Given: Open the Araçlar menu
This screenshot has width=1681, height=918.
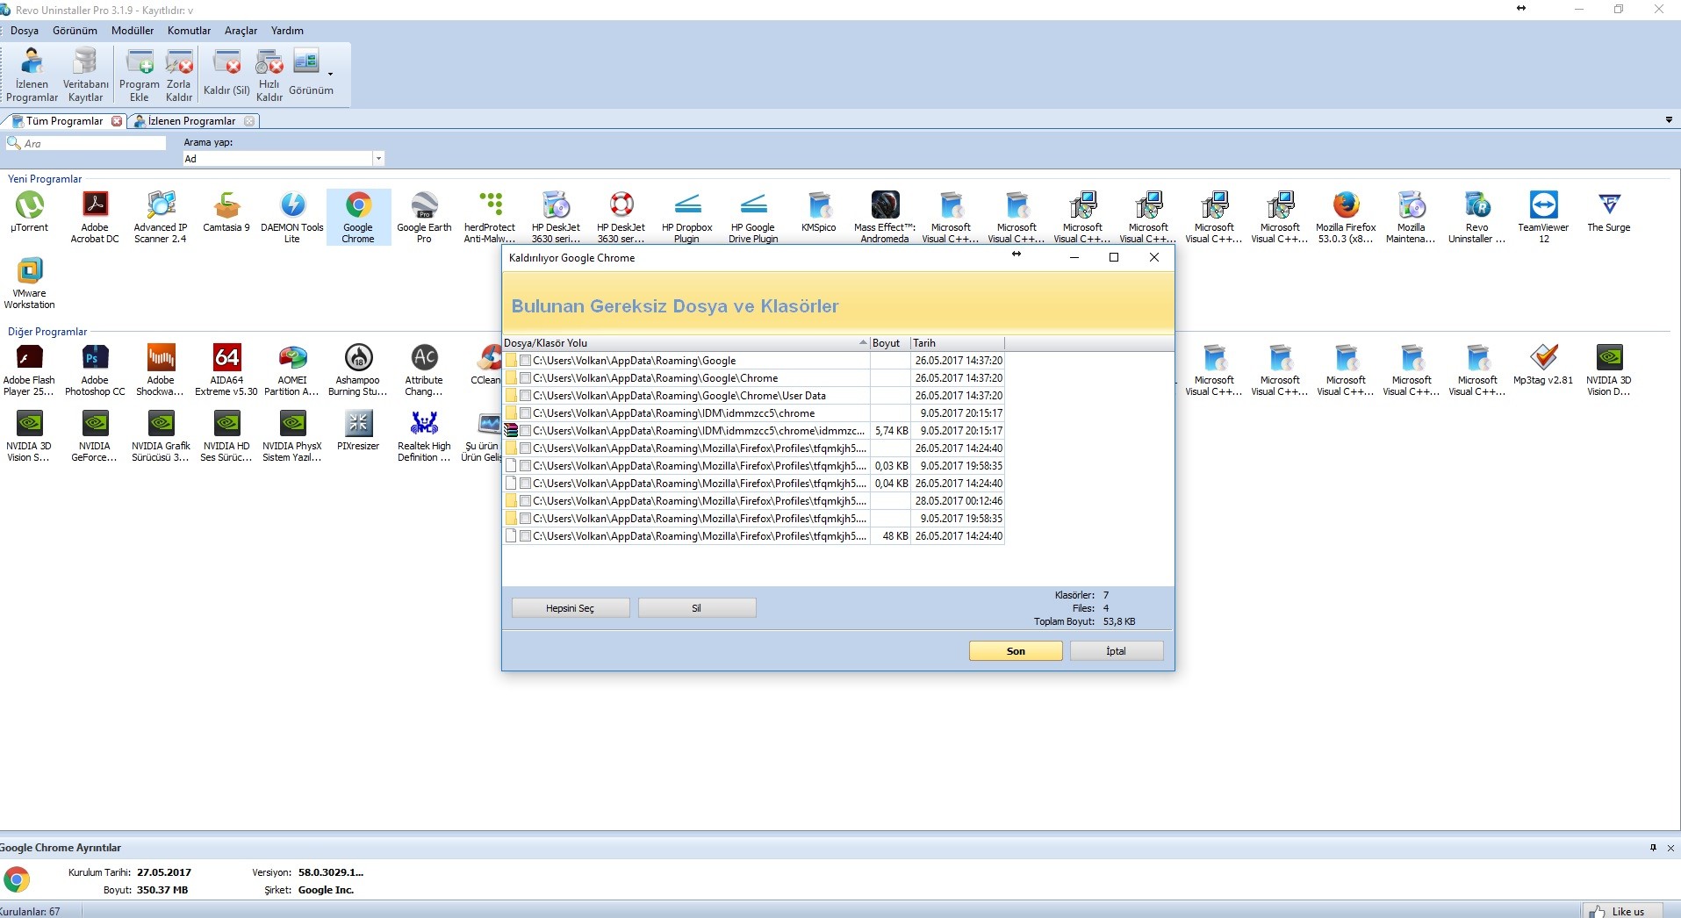Looking at the screenshot, I should coord(241,31).
